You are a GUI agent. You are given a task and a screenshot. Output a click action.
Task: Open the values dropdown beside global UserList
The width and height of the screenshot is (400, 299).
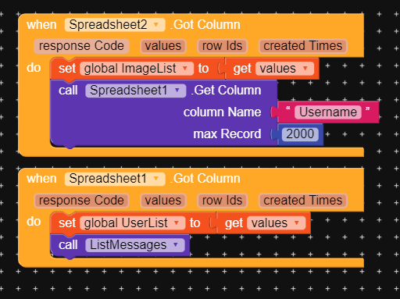(x=277, y=223)
